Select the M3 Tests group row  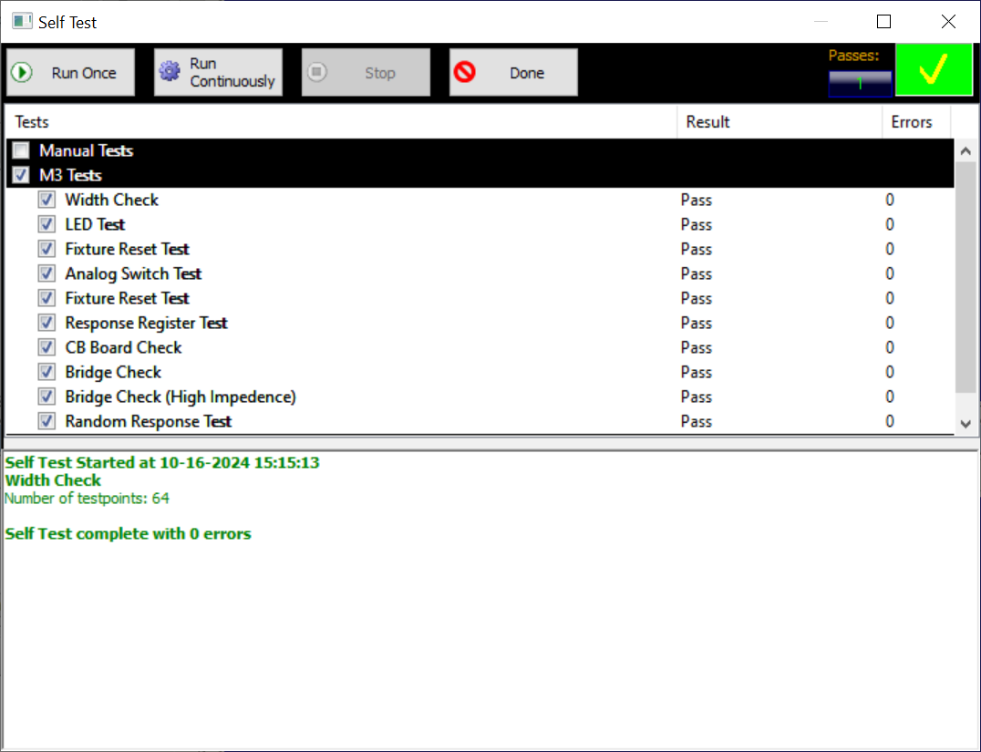tap(480, 175)
